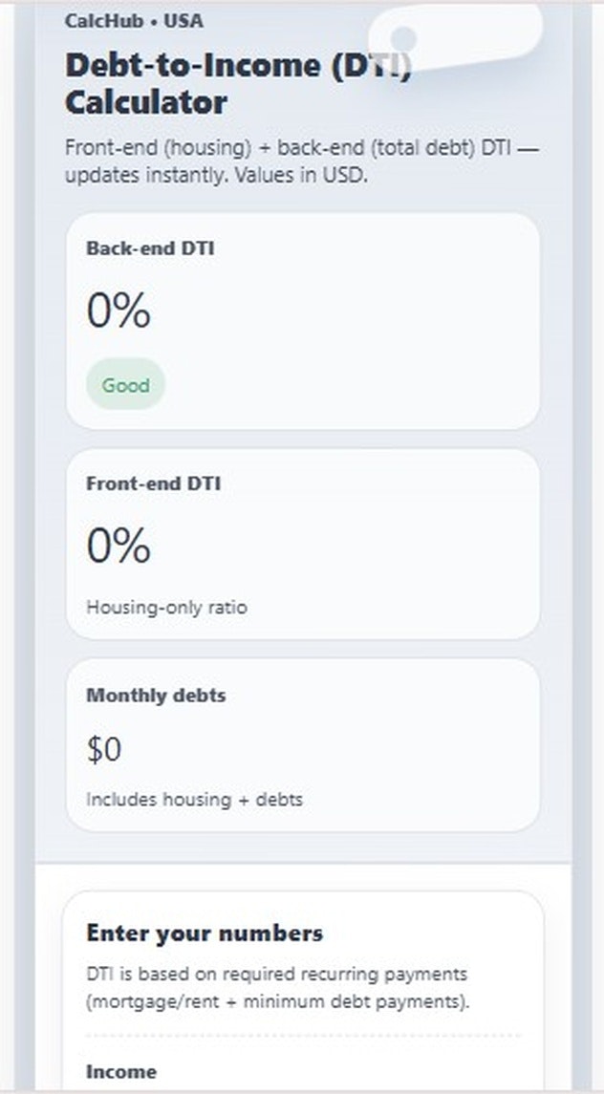
Task: Click the dotted divider under the form intro
Action: [302, 1034]
